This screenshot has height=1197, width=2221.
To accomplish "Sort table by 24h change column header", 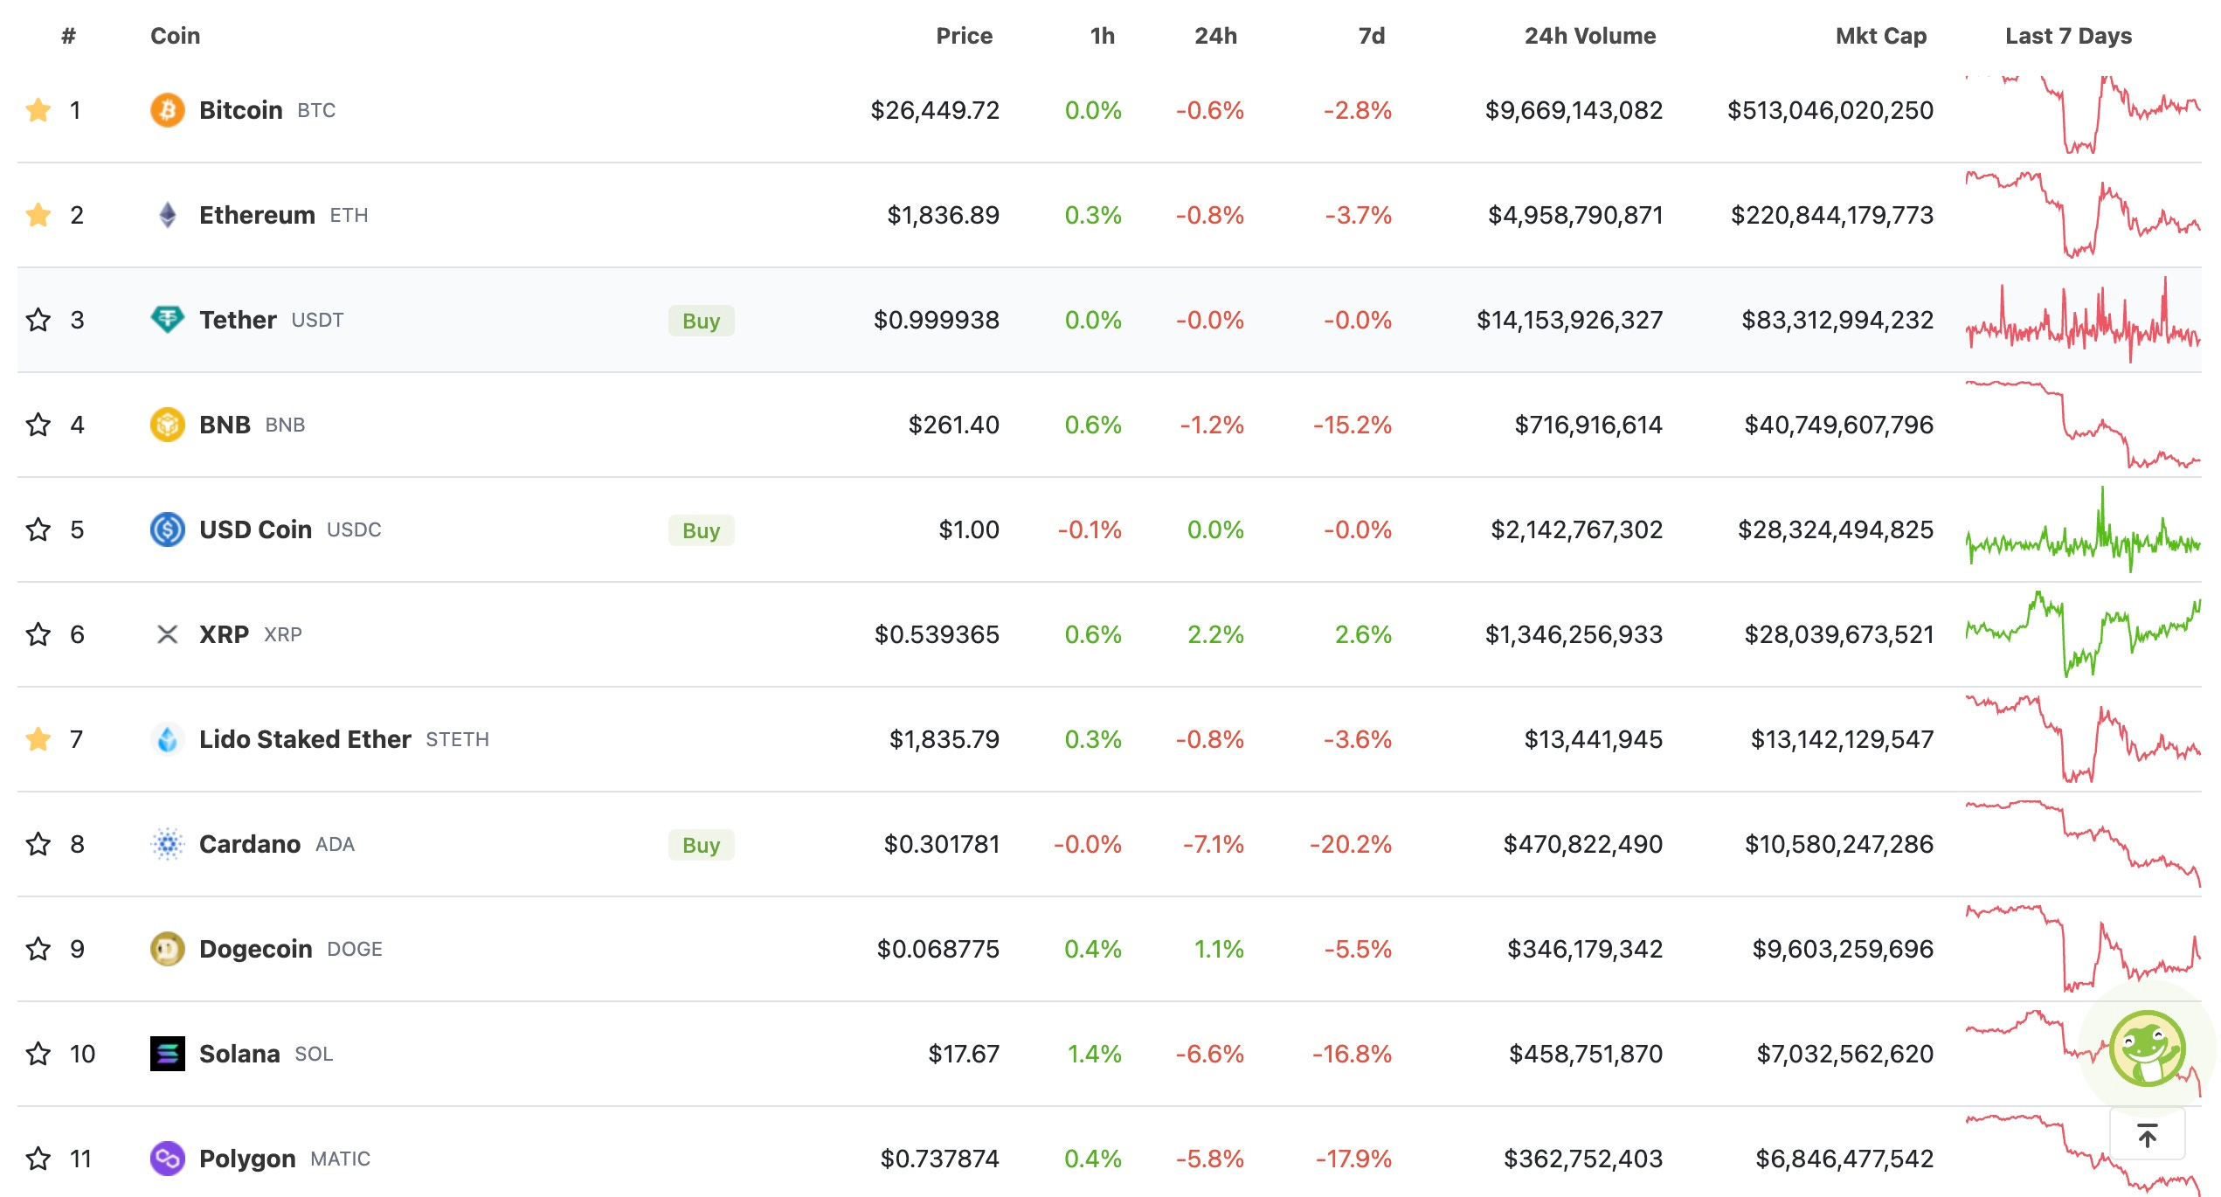I will [x=1215, y=36].
